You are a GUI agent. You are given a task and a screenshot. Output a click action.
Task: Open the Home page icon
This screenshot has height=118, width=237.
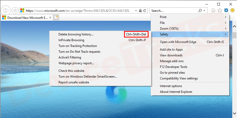(x=213, y=10)
